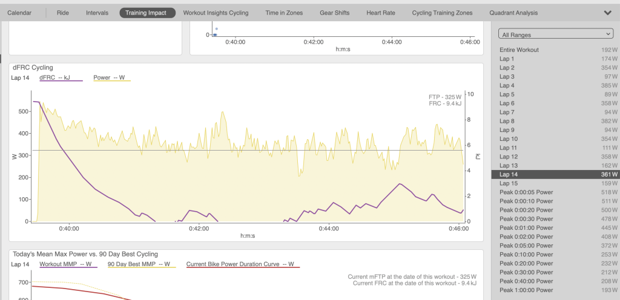
Task: Select Peak 0:01:00 Power range
Action: click(x=556, y=228)
